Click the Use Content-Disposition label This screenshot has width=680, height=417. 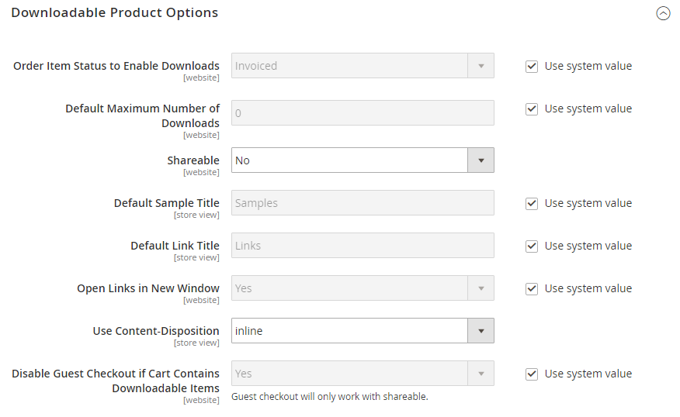click(156, 331)
